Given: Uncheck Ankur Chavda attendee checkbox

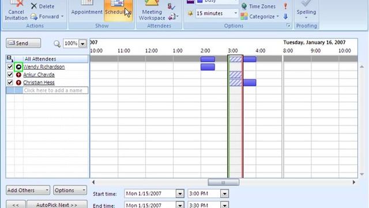Looking at the screenshot, I should click(x=10, y=75).
